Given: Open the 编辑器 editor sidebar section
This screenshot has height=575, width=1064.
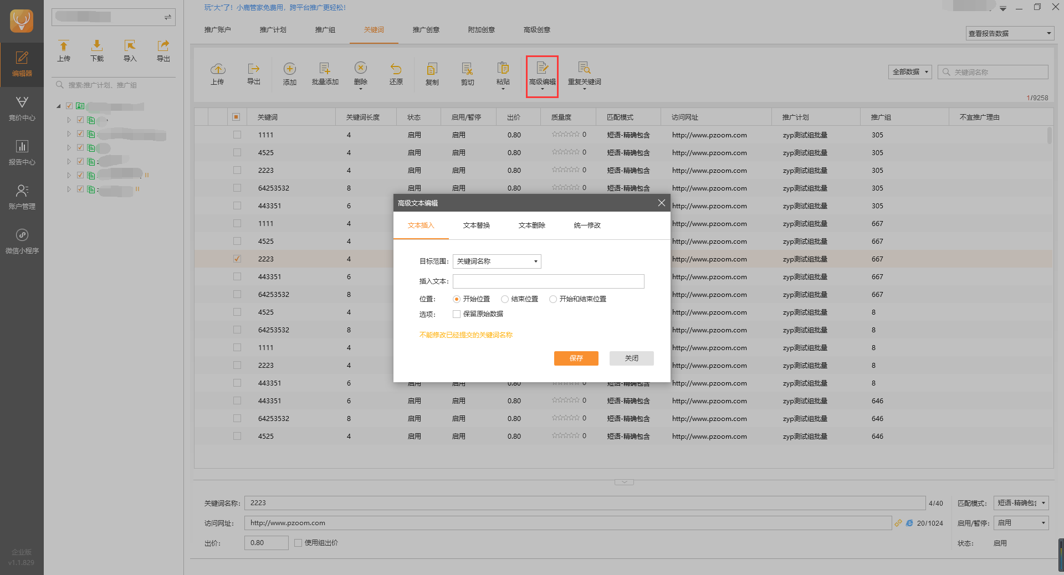Looking at the screenshot, I should point(22,64).
